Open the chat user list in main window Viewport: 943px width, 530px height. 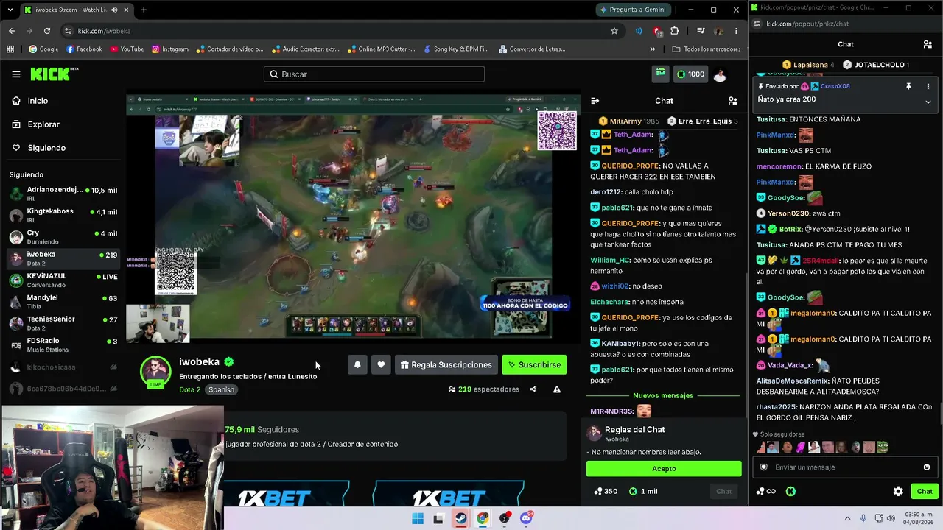[x=732, y=101]
